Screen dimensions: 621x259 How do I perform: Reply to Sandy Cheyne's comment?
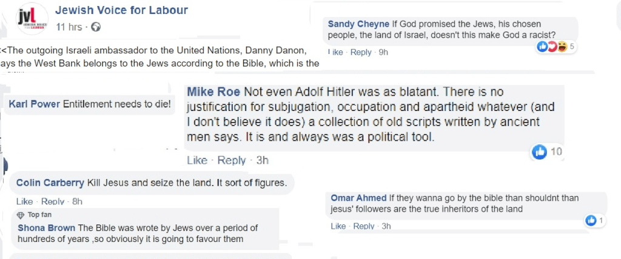click(x=361, y=52)
